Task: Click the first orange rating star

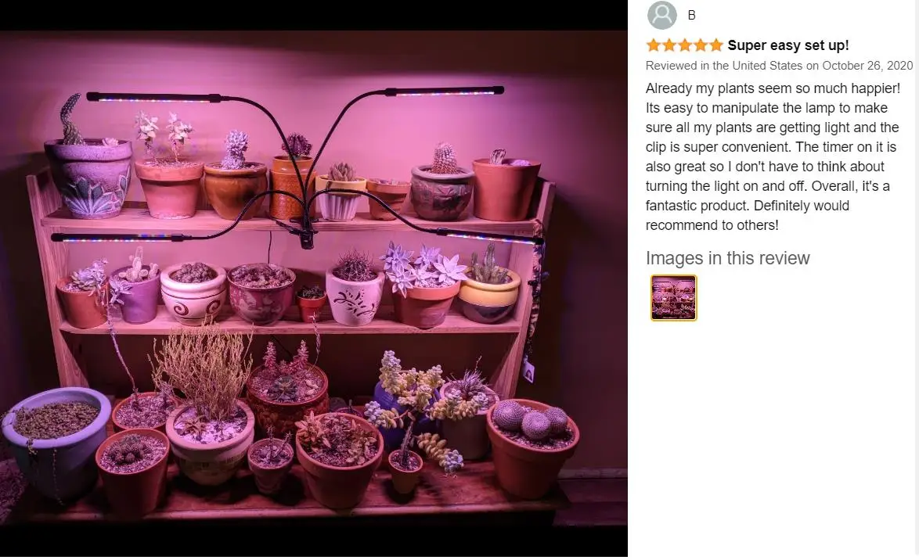Action: [654, 45]
